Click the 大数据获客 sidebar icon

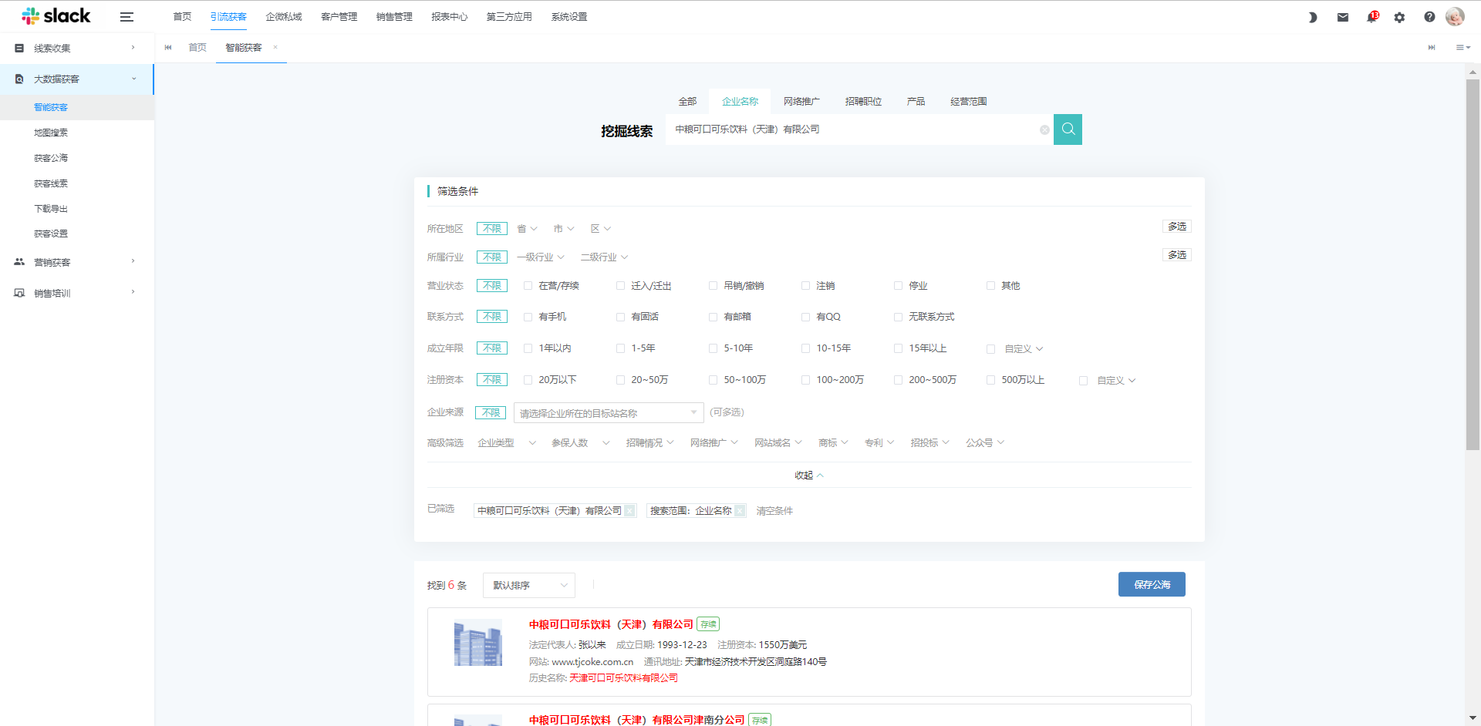pos(19,79)
